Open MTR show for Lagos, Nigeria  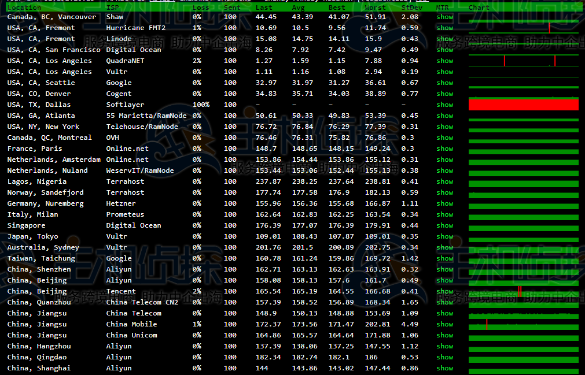(x=444, y=182)
